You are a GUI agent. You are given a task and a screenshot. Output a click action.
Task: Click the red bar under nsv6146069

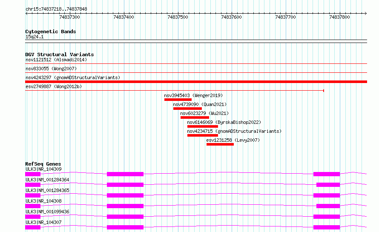(x=203, y=126)
